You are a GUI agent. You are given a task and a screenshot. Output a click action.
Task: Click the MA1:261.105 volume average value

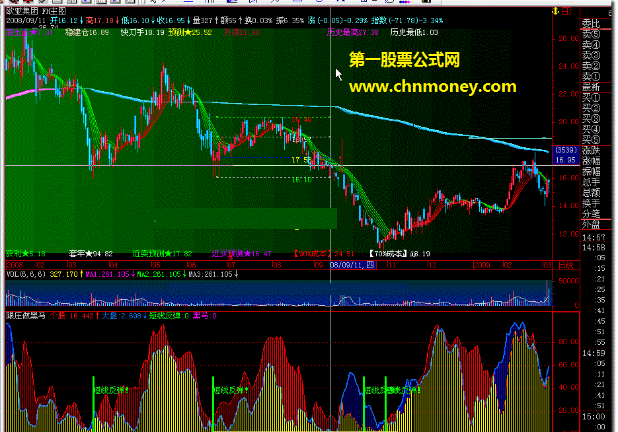(x=107, y=274)
